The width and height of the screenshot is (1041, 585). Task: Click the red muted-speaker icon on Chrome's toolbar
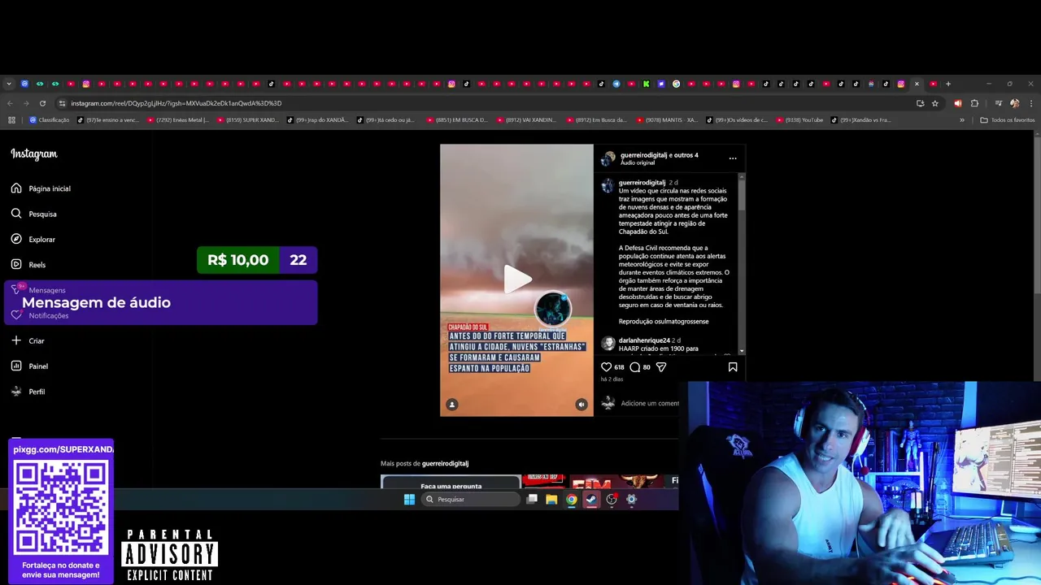(x=957, y=103)
